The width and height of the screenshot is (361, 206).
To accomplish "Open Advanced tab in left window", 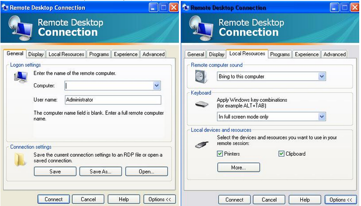I will (x=154, y=54).
